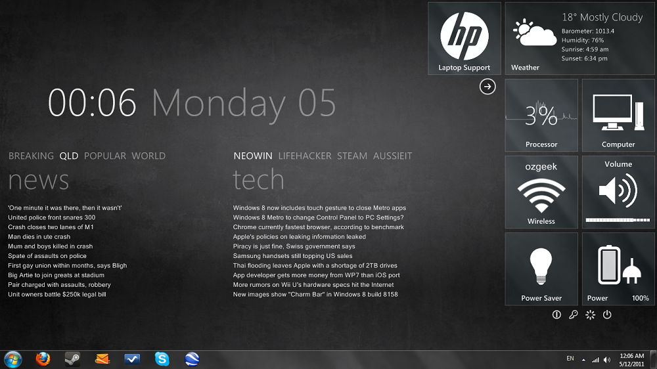Open 'Piracy is just fine, Swiss government says'

[x=294, y=246]
